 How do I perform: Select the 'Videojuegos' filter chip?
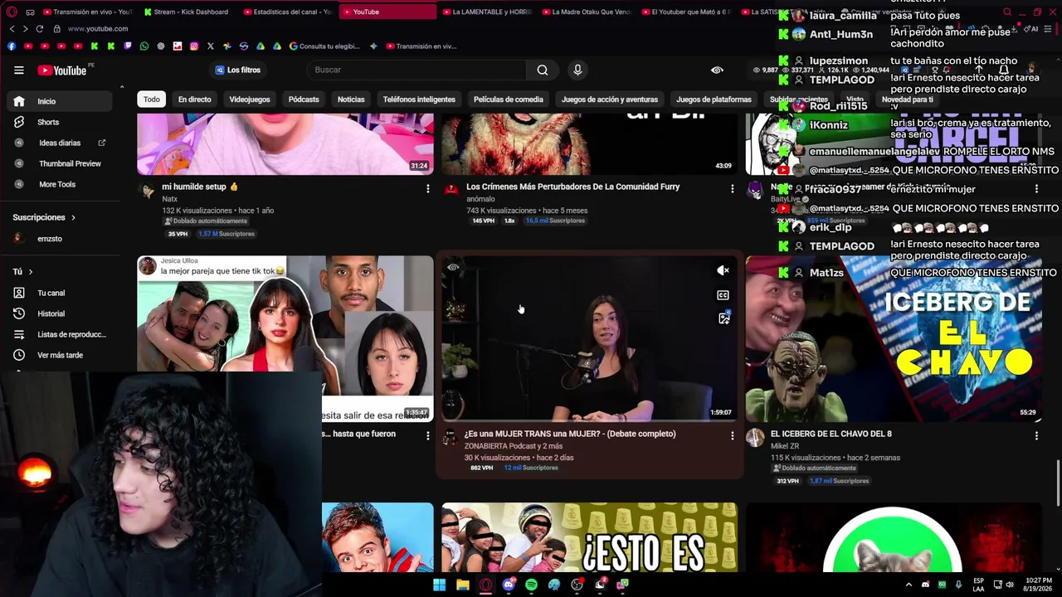(250, 99)
